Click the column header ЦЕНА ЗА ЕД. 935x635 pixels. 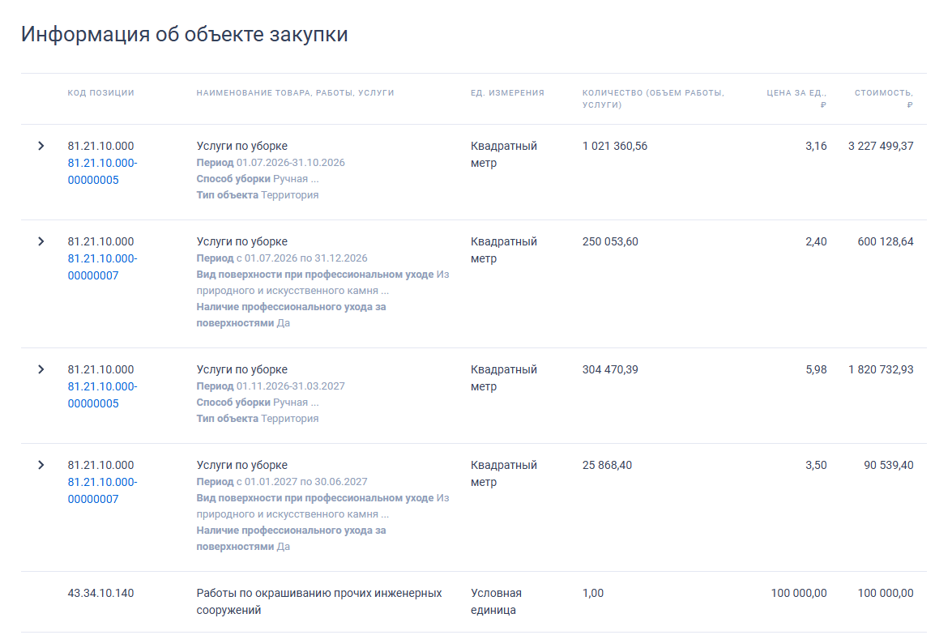click(796, 99)
